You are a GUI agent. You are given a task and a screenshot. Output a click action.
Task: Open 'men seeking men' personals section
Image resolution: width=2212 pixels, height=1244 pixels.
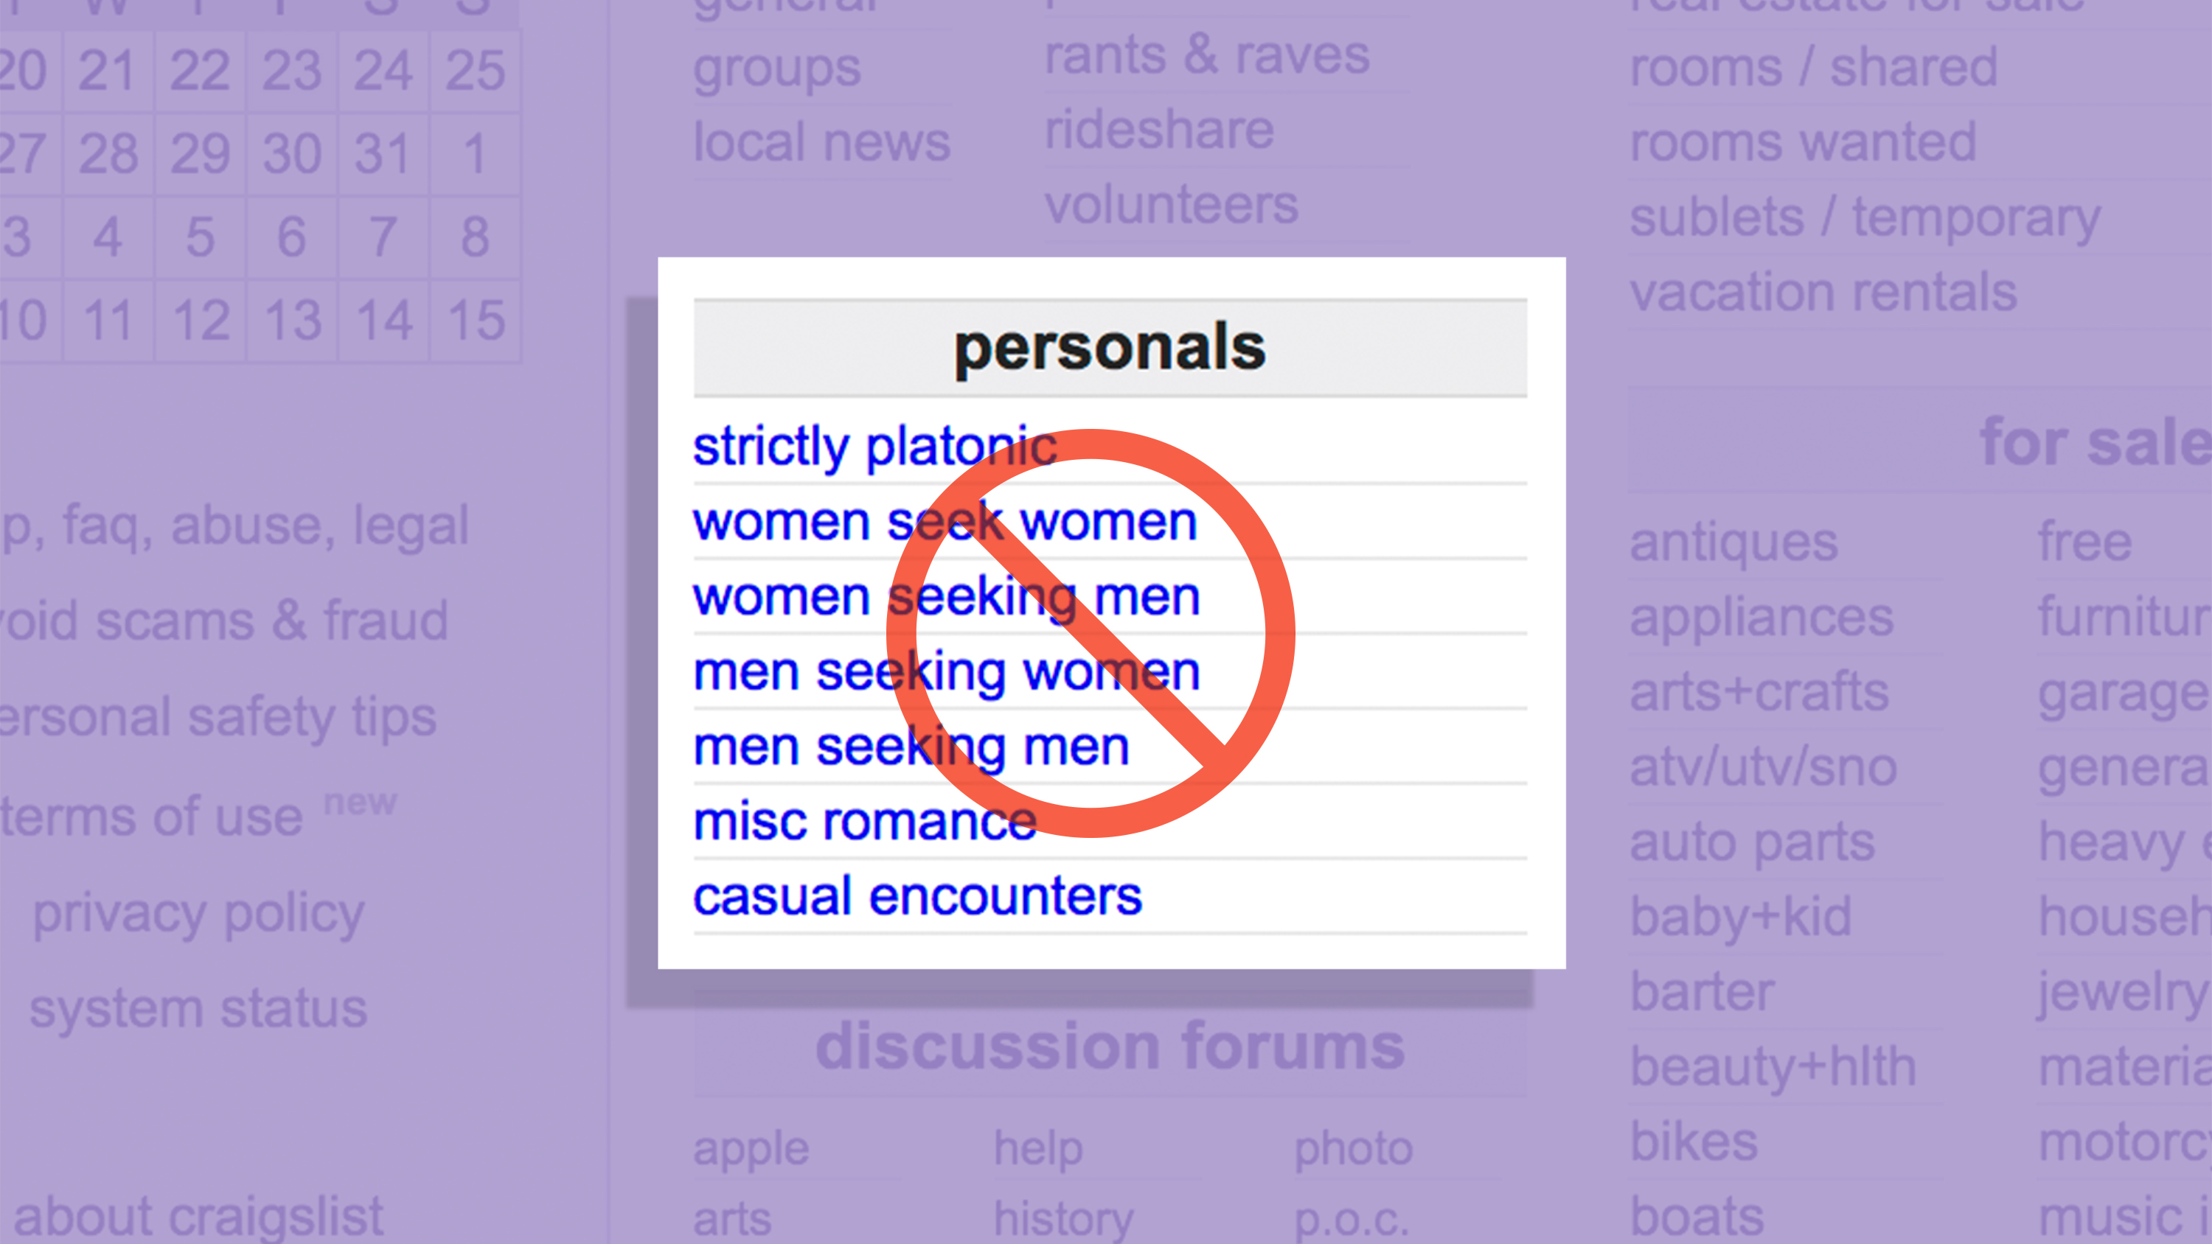point(913,744)
